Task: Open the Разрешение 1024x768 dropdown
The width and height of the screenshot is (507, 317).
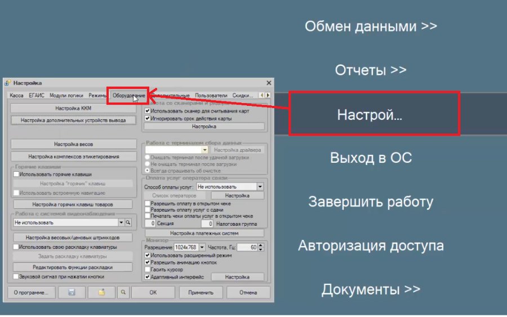Action: pyautogui.click(x=202, y=247)
